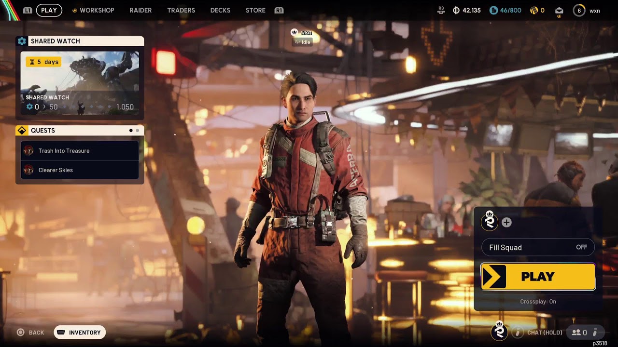Click the level 6 badge
This screenshot has height=347, width=618.
tap(579, 10)
